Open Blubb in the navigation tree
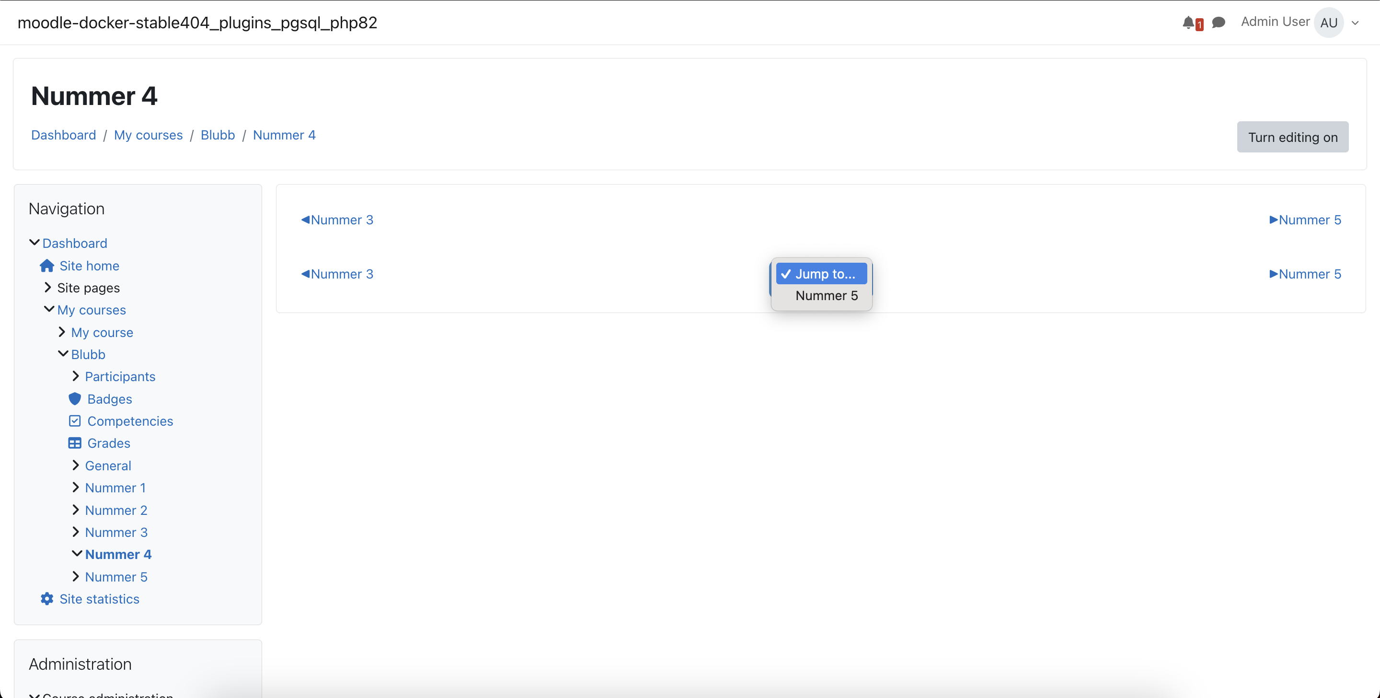The image size is (1380, 698). (x=88, y=354)
